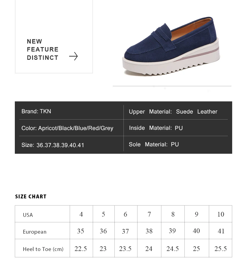Click the NEW FEATURE DISTINCT heading

(43, 49)
